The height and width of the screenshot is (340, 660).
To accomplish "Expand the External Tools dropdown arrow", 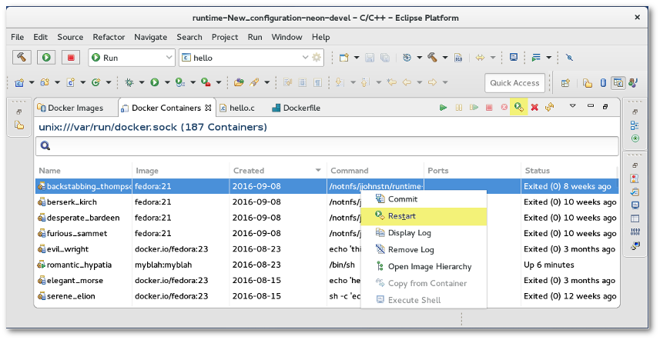I will (x=219, y=82).
